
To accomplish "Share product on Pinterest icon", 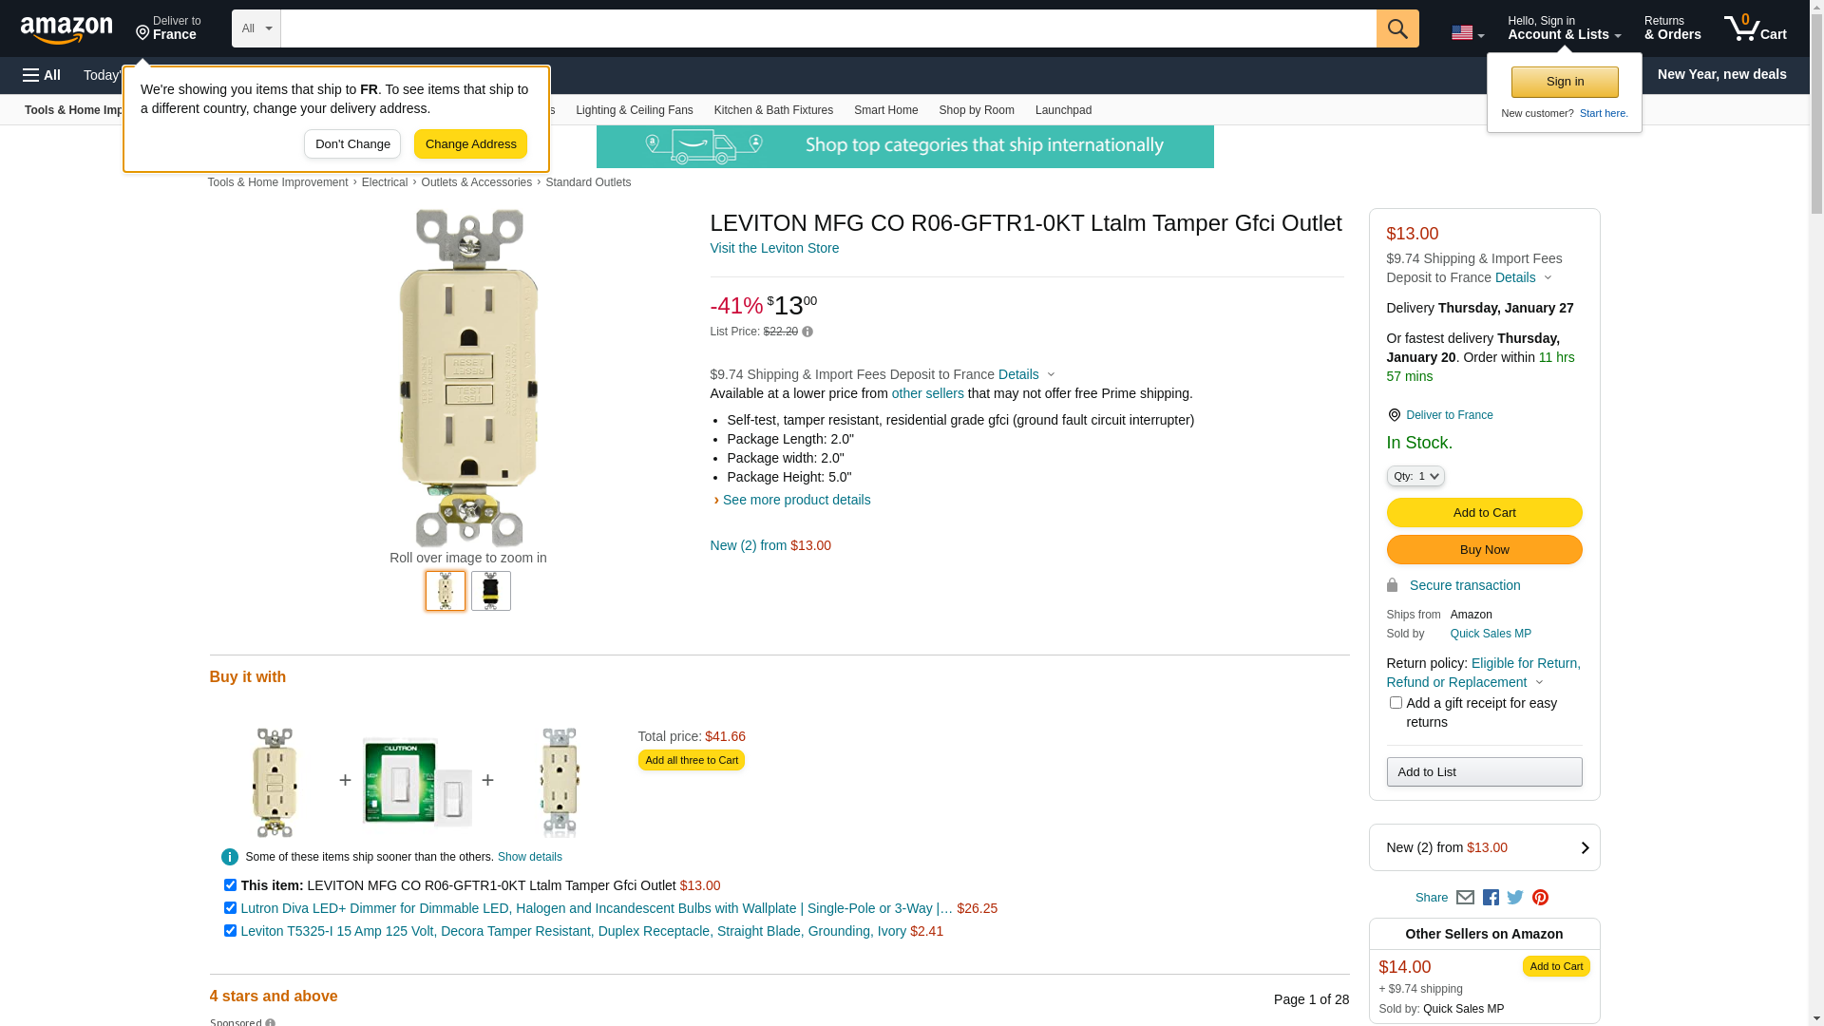I will click(1540, 898).
